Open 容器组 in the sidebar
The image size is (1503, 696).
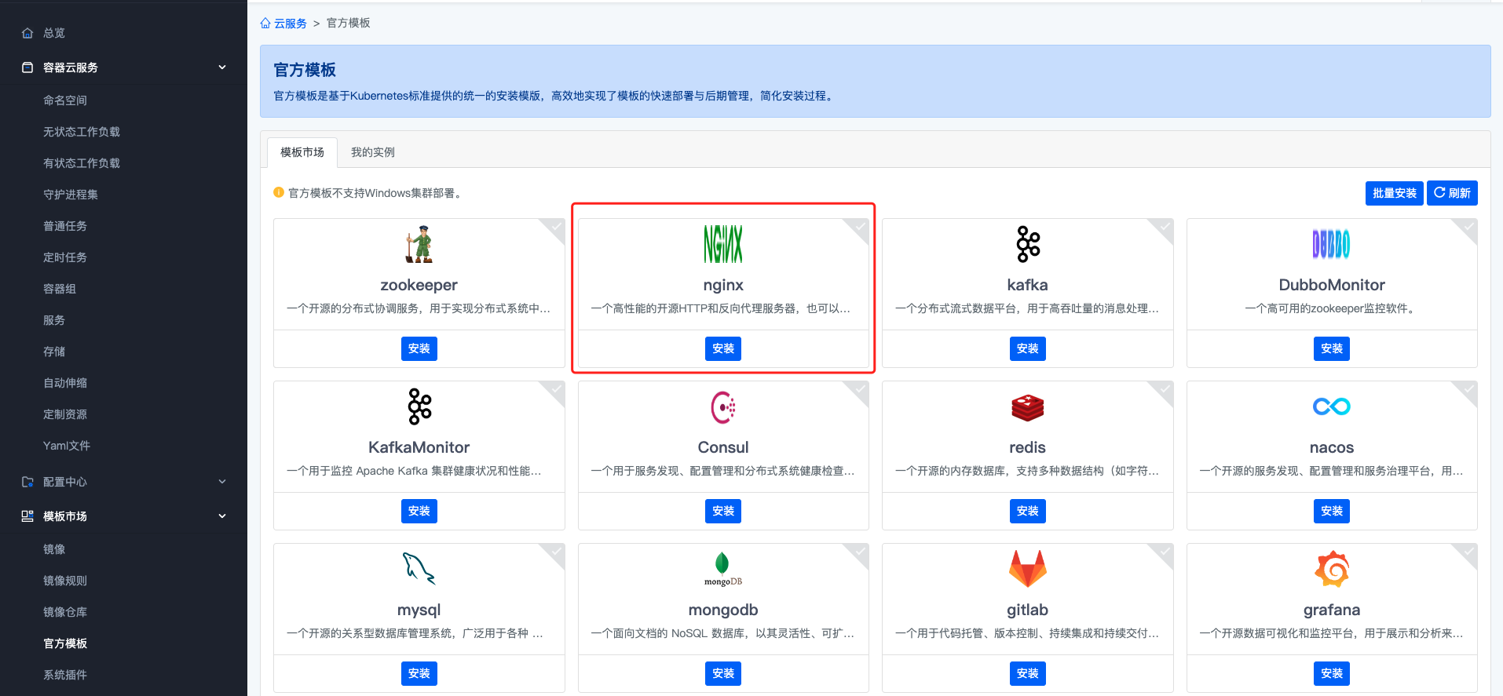coord(60,289)
